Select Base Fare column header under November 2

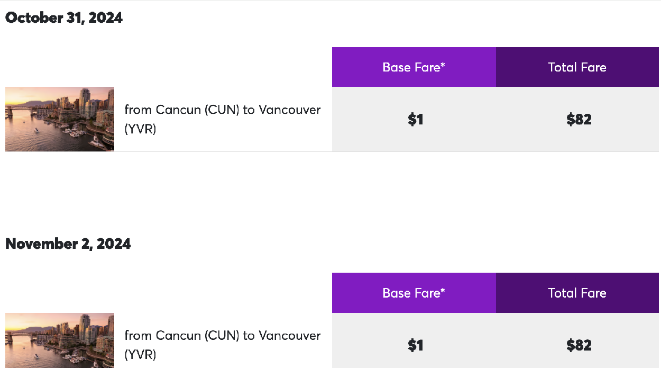pos(414,293)
